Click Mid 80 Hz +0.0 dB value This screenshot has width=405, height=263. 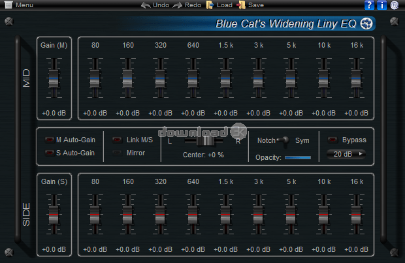95,113
